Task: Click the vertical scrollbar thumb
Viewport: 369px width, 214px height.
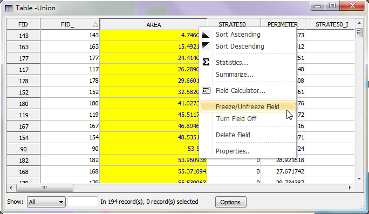Action: [x=359, y=32]
